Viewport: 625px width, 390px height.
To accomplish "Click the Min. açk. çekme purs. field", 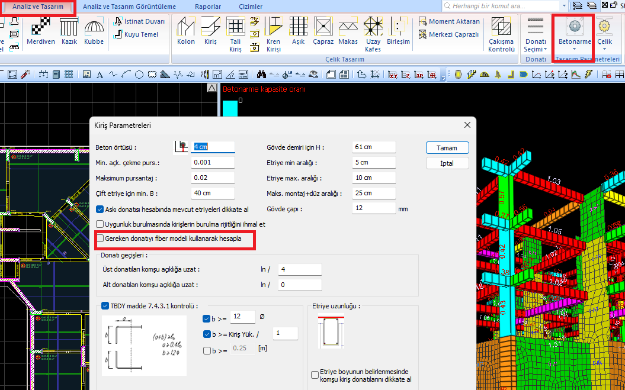I will (213, 163).
